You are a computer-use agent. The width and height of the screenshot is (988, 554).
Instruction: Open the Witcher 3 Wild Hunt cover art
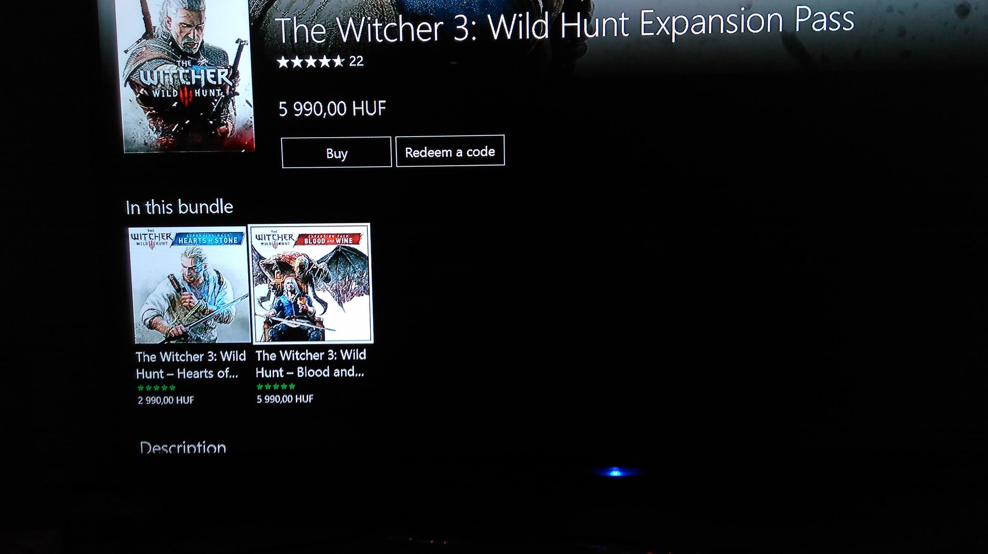click(188, 75)
